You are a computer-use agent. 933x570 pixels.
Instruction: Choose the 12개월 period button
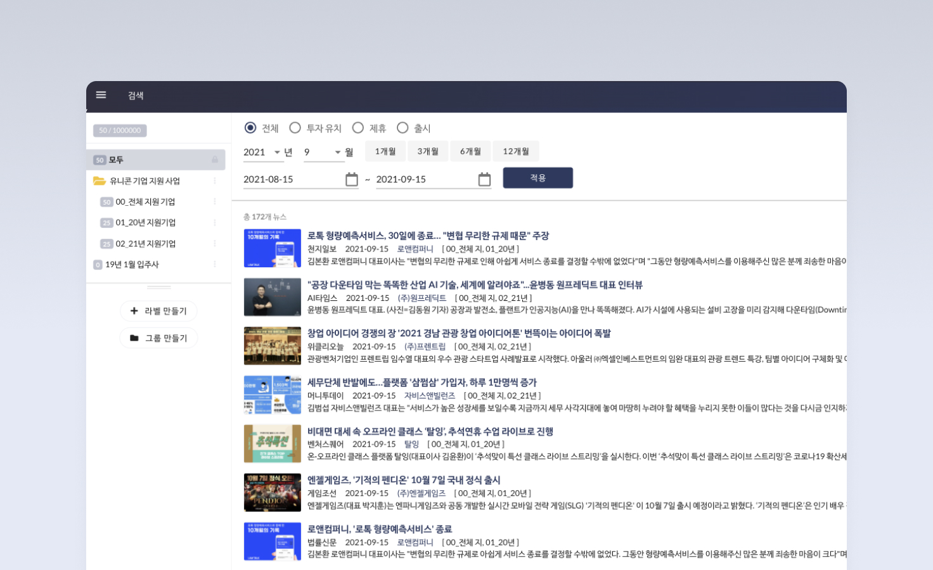pos(516,151)
